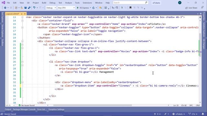
Task: Click the pending edits pencil icon
Action: pos(165,114)
